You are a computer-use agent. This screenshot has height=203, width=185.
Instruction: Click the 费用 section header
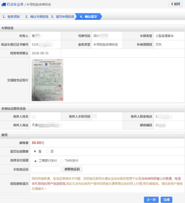pos(4,135)
